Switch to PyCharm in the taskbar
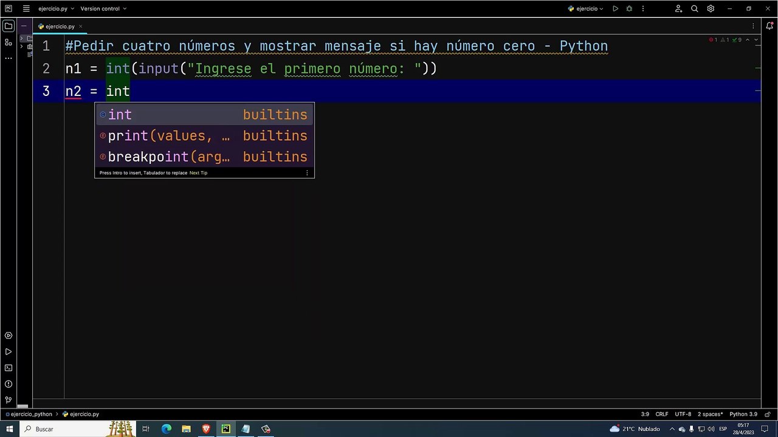 click(x=226, y=429)
